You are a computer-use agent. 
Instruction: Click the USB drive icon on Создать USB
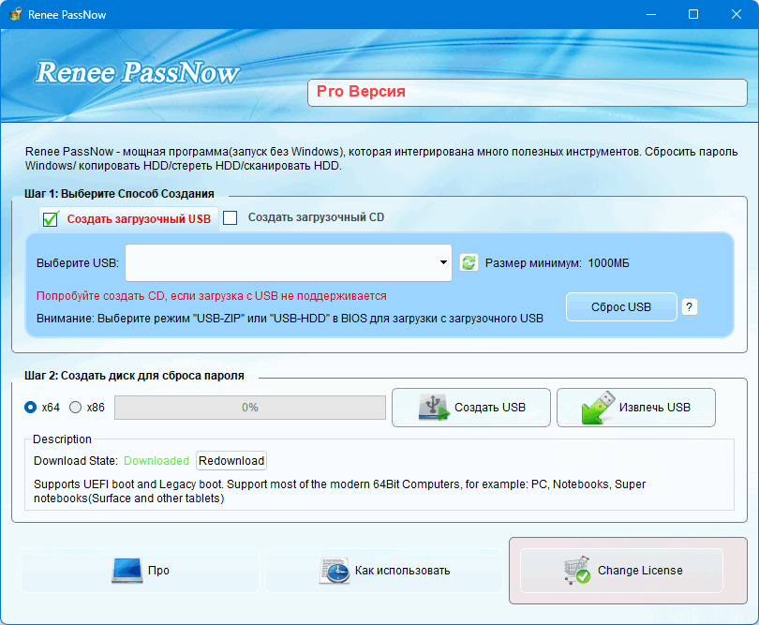tap(434, 408)
